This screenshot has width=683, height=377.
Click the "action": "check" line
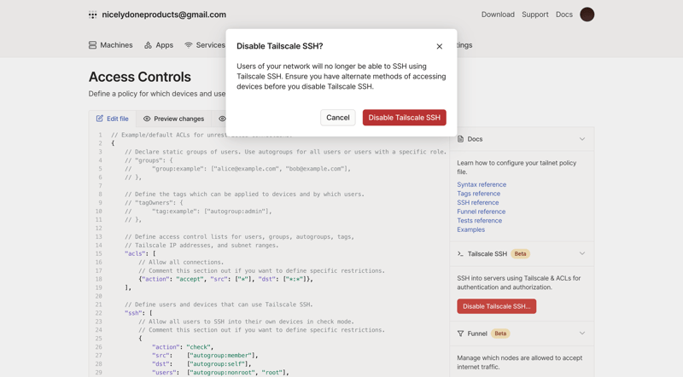point(183,347)
